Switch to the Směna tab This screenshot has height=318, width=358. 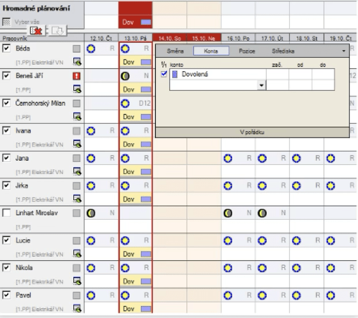175,51
